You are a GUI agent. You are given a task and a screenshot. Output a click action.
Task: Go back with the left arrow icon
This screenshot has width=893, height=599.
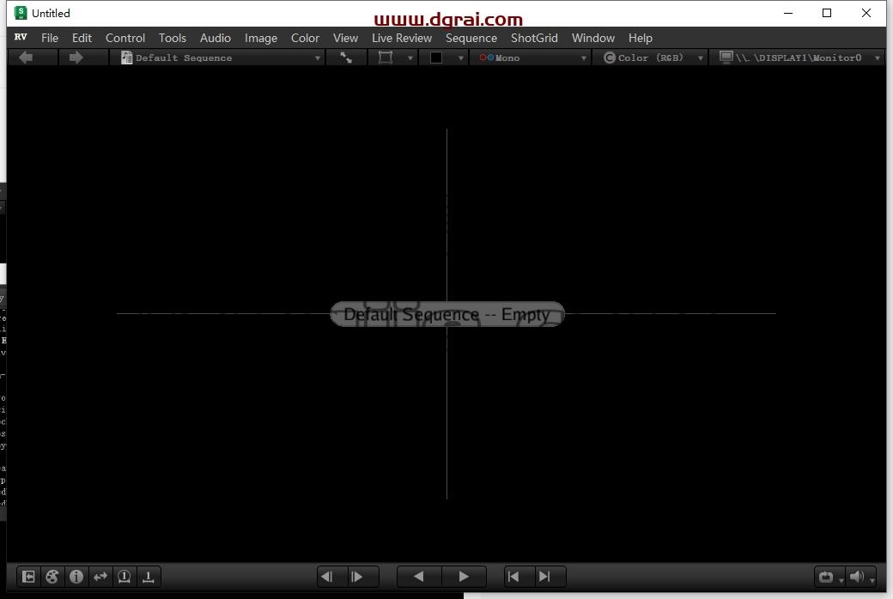26,57
